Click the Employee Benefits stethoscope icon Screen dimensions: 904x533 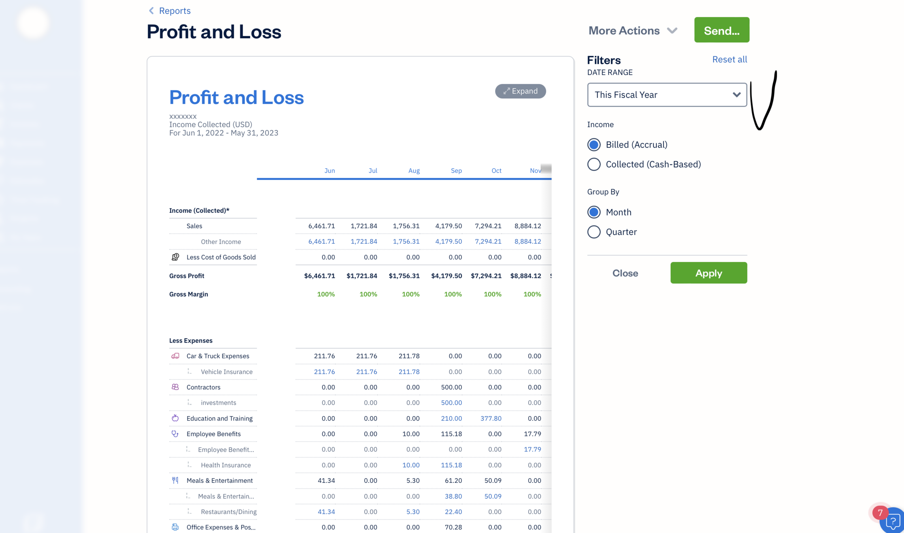point(175,434)
